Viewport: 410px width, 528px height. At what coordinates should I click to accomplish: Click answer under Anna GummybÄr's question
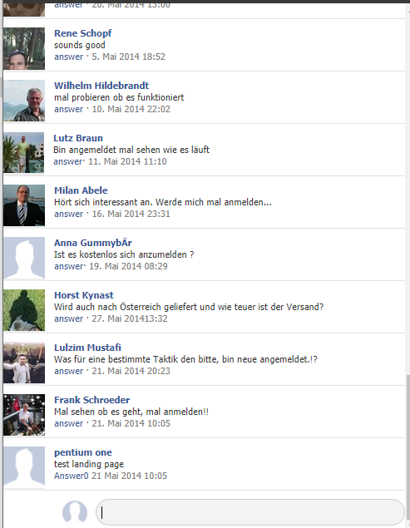click(x=69, y=266)
